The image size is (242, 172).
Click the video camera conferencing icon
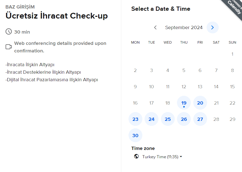coord(9,47)
